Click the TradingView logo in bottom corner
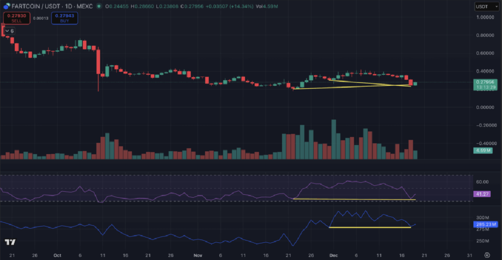This screenshot has height=260, width=502. coord(10,242)
